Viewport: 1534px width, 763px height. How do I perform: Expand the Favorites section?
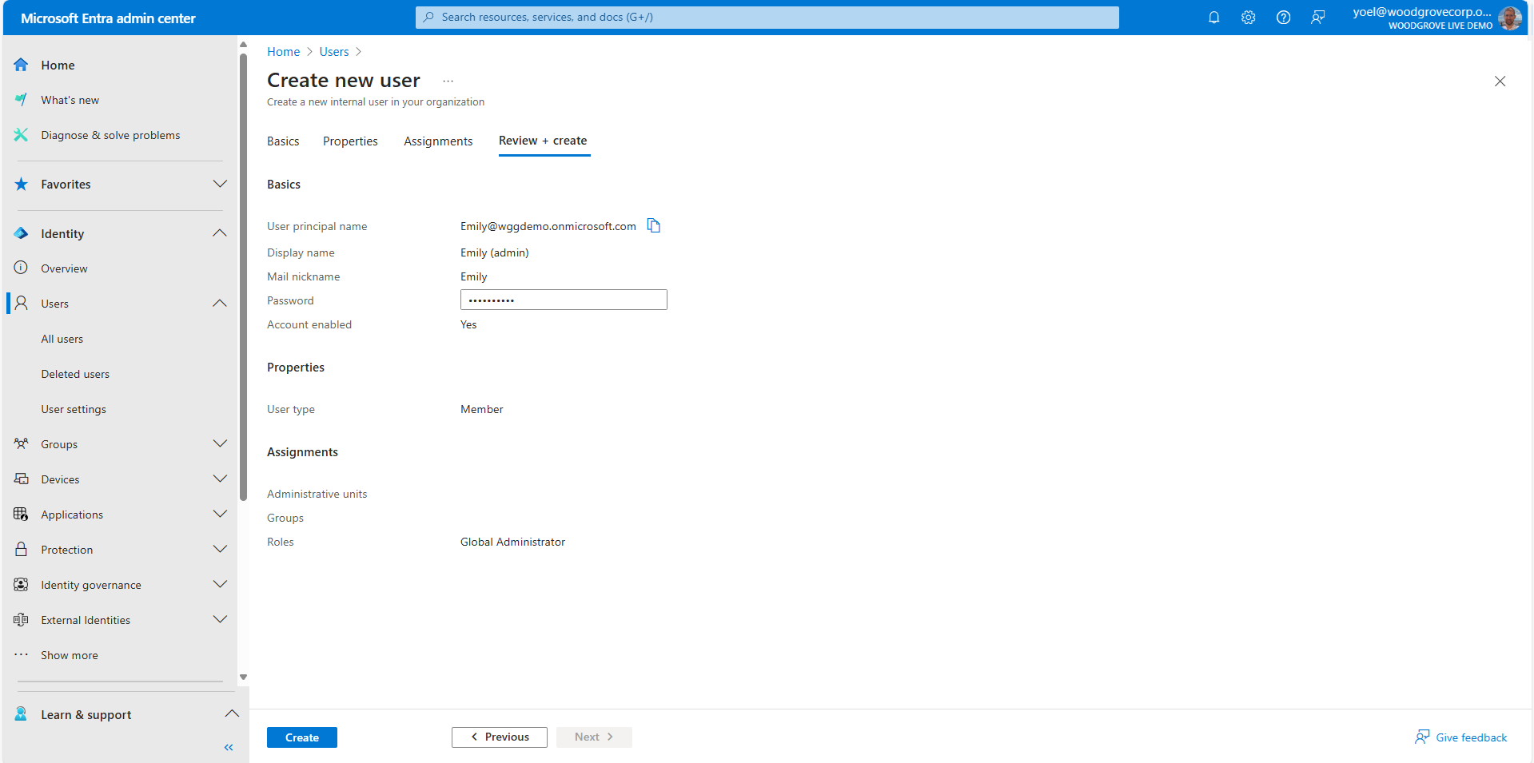220,185
